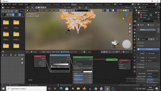Adjust the Roughness slider in Principled BSDF
This screenshot has width=161, height=91.
83,79
